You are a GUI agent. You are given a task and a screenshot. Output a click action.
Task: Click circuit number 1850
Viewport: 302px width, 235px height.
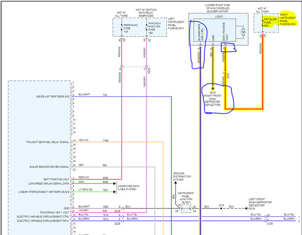[x=105, y=207]
